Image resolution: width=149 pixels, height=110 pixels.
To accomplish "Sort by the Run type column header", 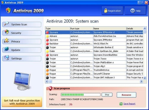I will (x=82, y=29).
